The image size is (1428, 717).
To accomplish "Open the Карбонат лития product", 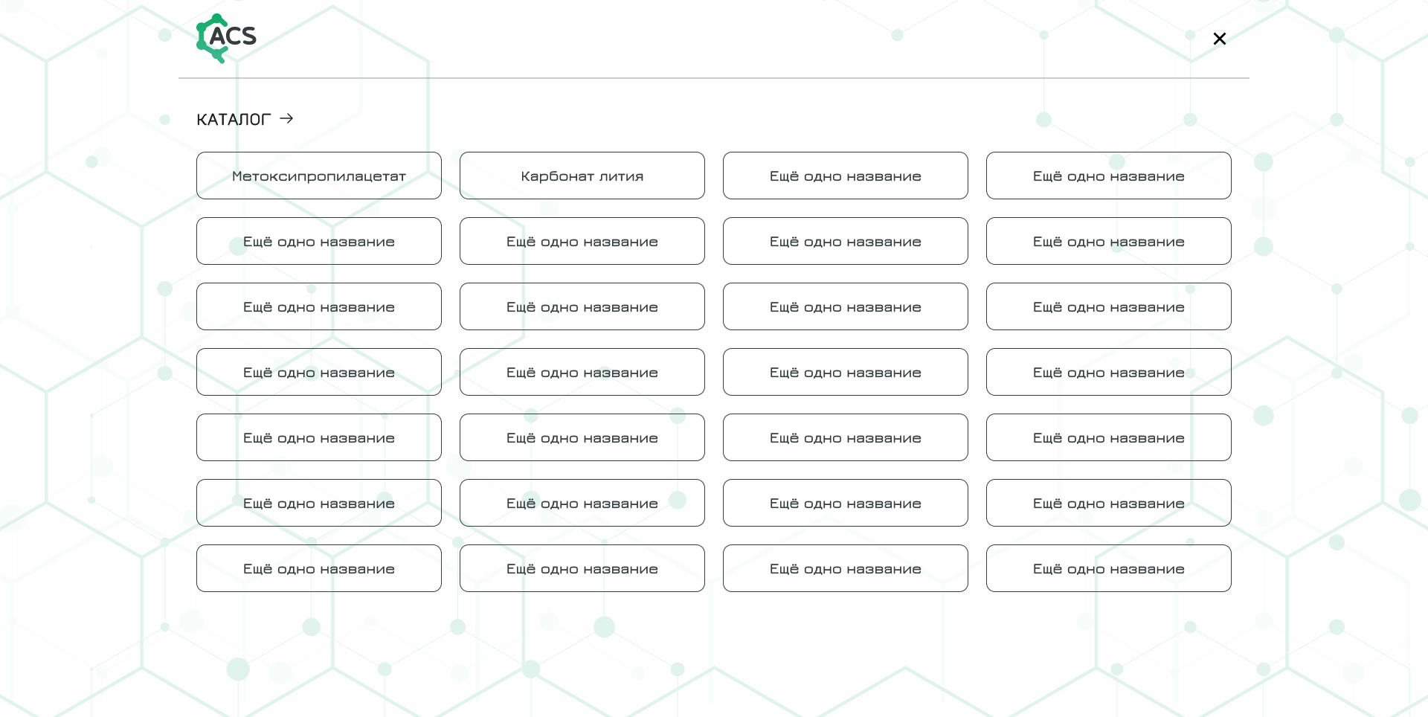I will pyautogui.click(x=582, y=176).
